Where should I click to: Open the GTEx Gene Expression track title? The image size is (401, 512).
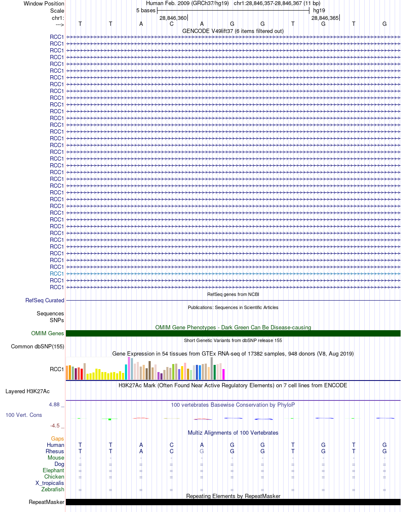(233, 353)
